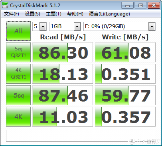Click the CrystalDiskMark app icon in title bar
The width and height of the screenshot is (162, 146).
5,5
